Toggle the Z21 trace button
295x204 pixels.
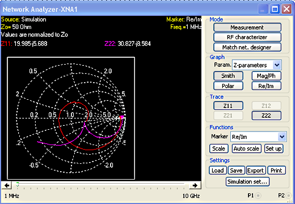point(228,116)
